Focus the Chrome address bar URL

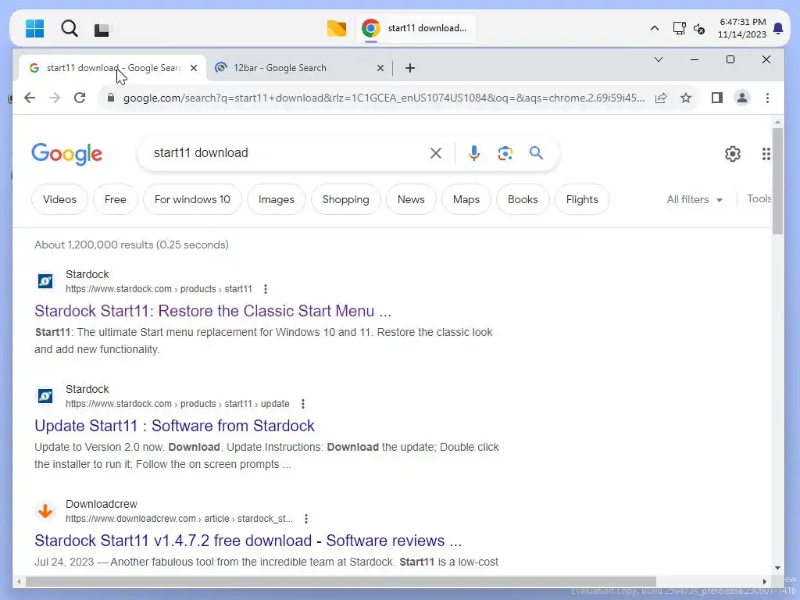pos(384,98)
